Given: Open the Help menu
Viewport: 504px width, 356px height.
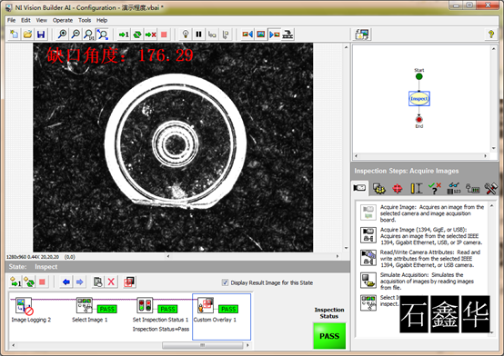Looking at the screenshot, I should pyautogui.click(x=102, y=20).
